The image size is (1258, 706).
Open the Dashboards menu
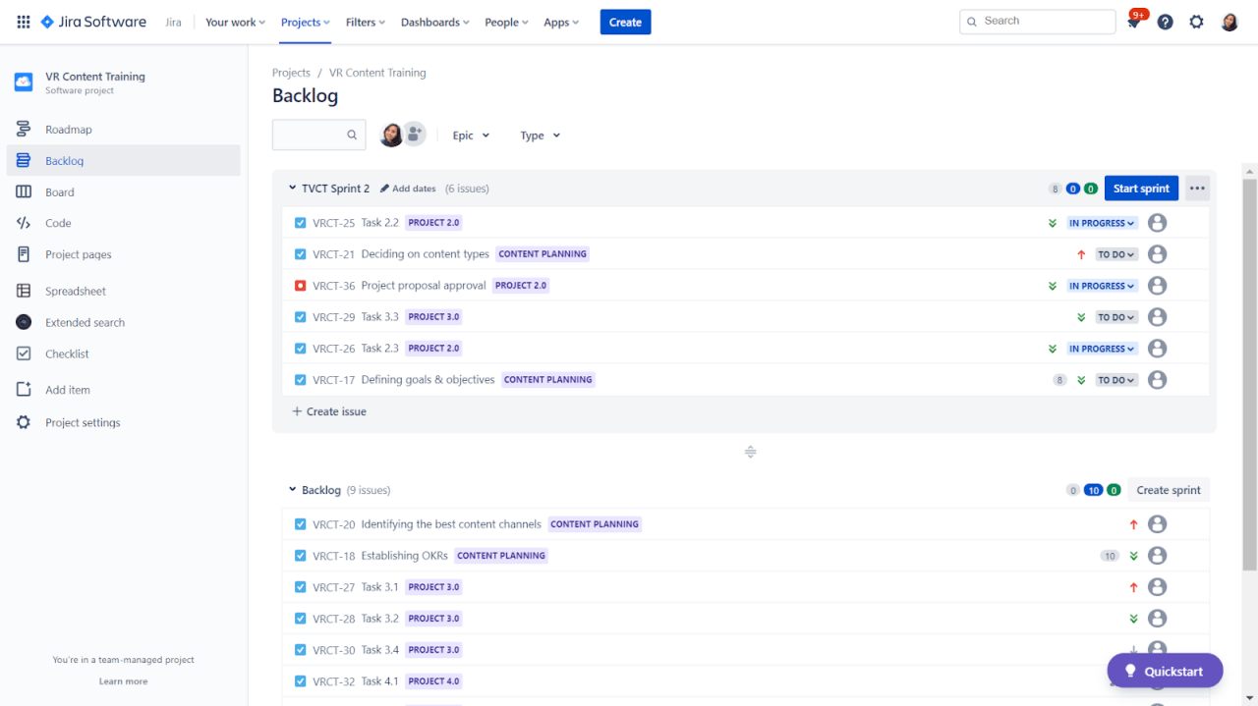pyautogui.click(x=434, y=22)
